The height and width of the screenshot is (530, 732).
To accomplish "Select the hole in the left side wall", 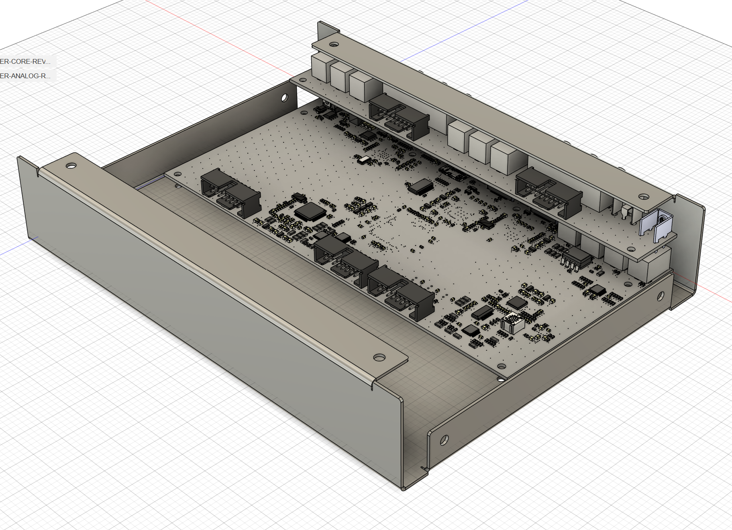I will pyautogui.click(x=284, y=97).
